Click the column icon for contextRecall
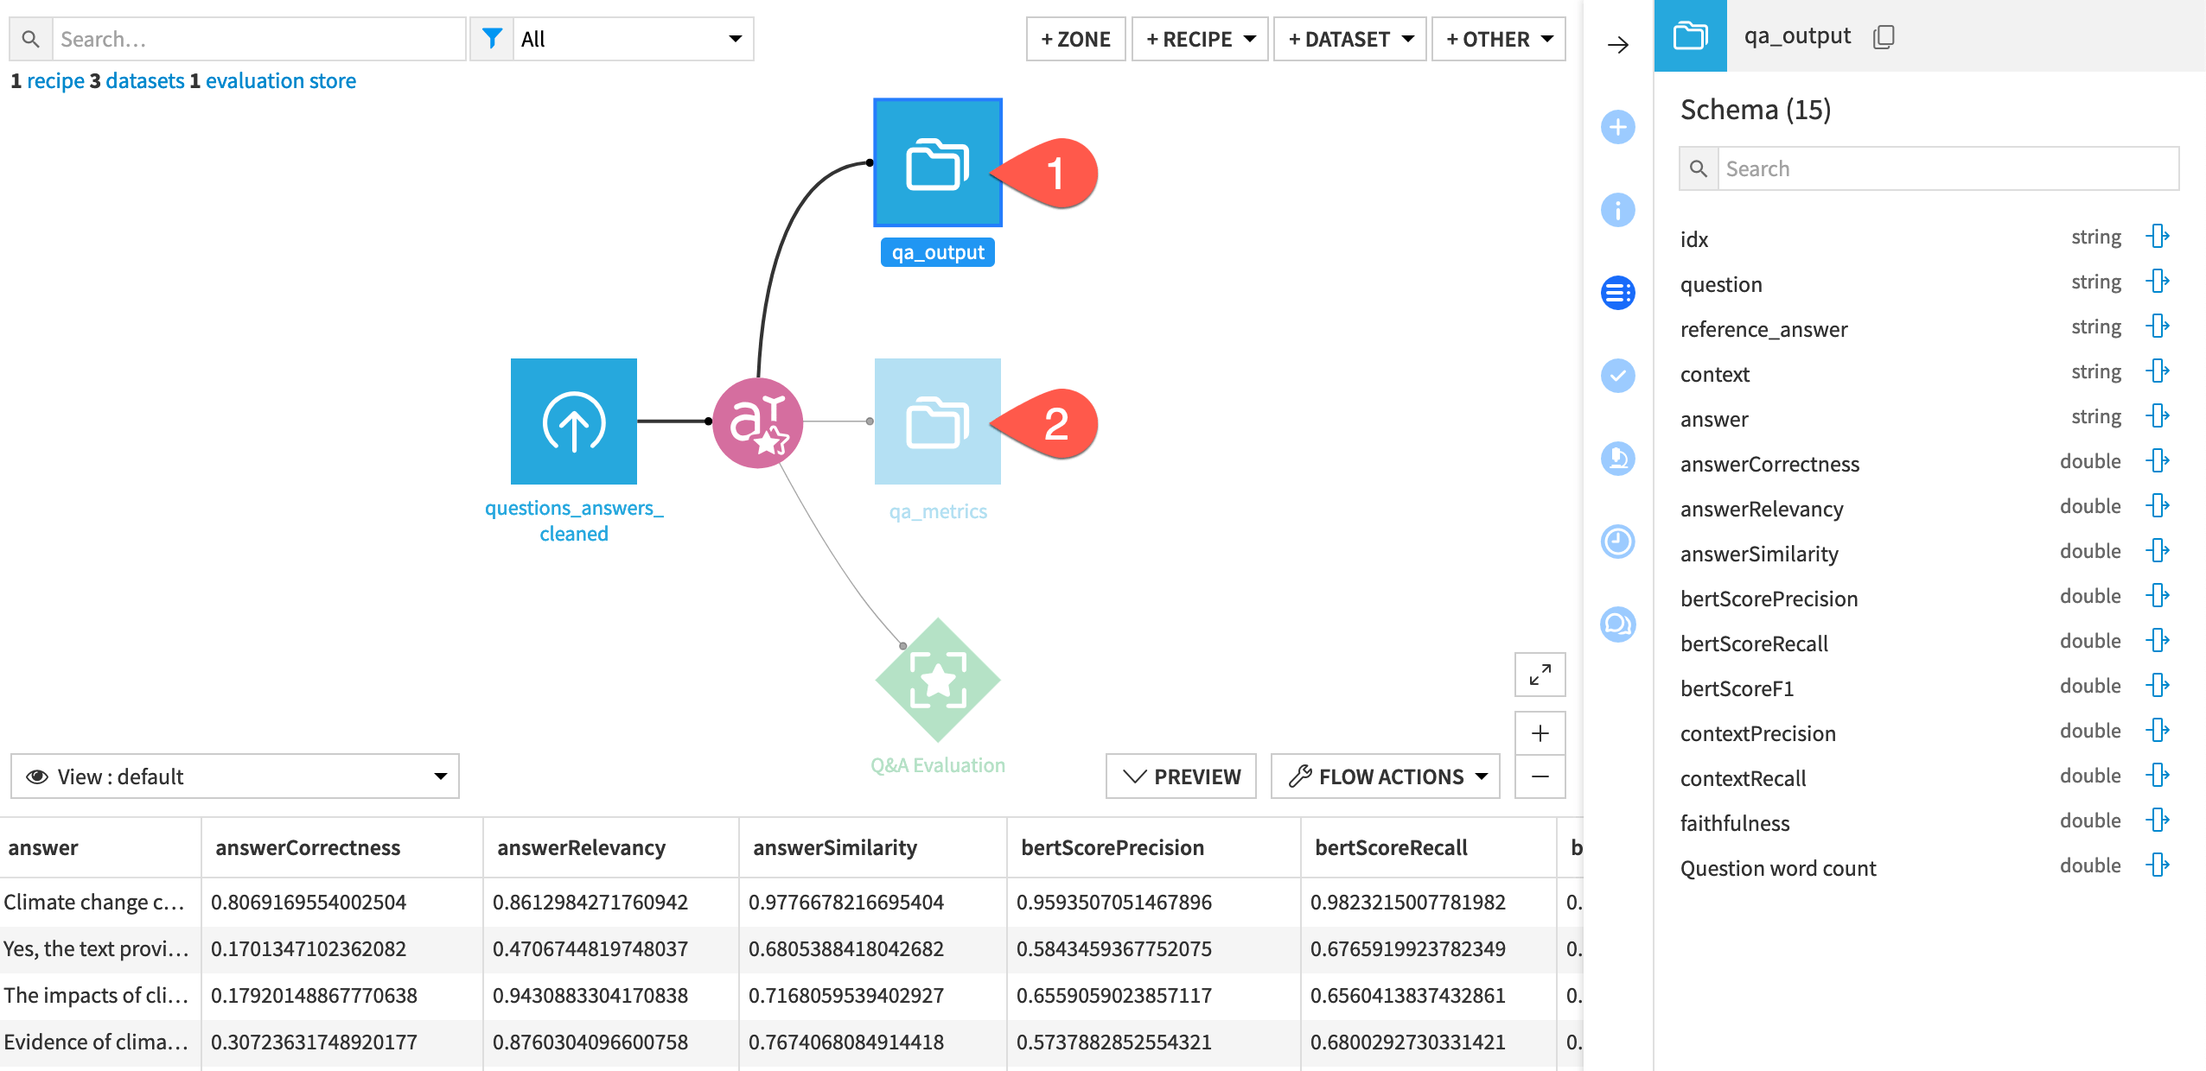 pos(2158,776)
